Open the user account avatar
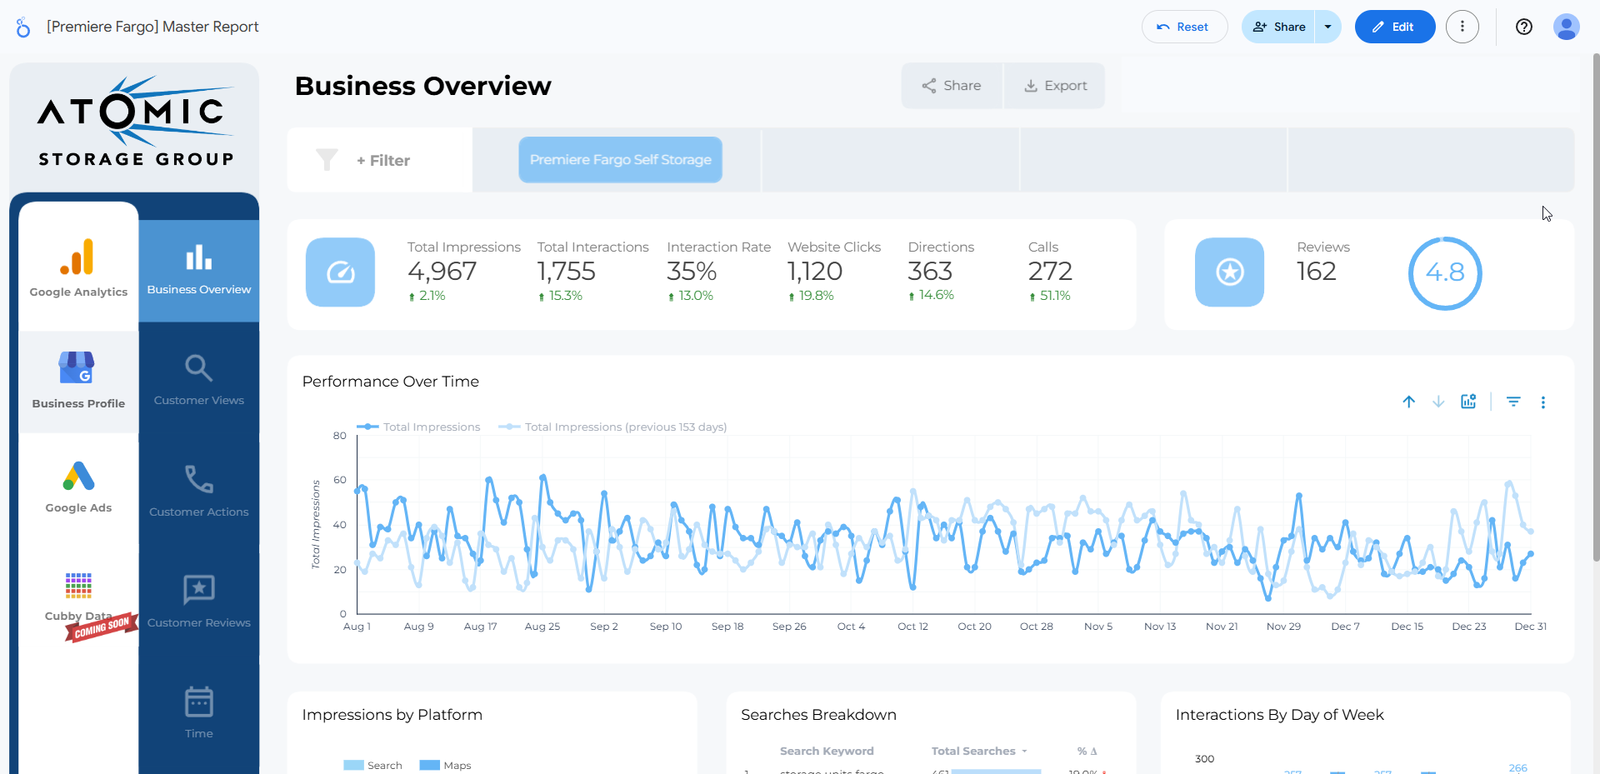The height and width of the screenshot is (774, 1600). (x=1566, y=27)
